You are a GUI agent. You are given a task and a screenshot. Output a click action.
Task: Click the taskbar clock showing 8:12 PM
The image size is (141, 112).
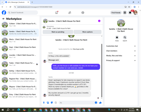(131, 110)
